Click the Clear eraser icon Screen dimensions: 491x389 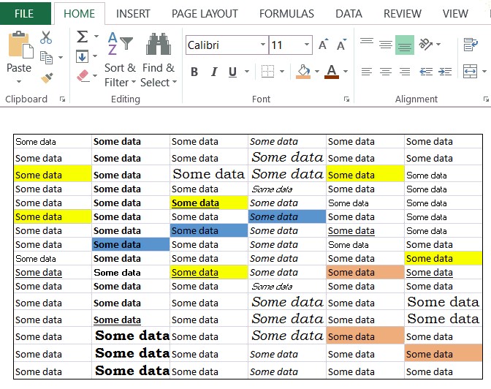(x=82, y=75)
